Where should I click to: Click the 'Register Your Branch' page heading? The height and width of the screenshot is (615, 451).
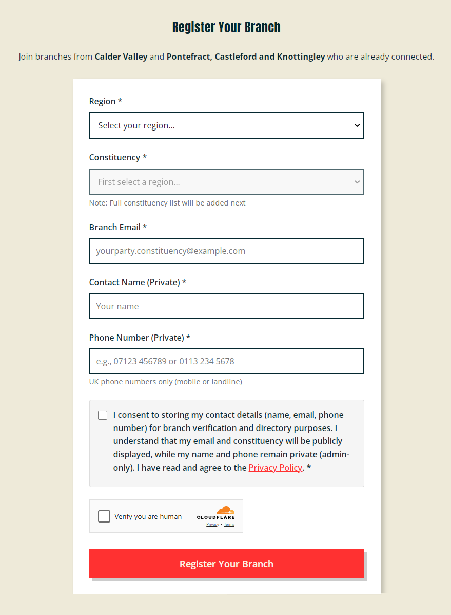tap(226, 27)
